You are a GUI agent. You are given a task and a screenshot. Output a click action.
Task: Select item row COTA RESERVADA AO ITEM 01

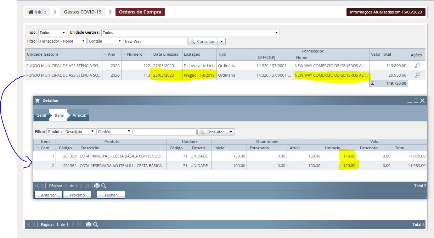point(230,166)
